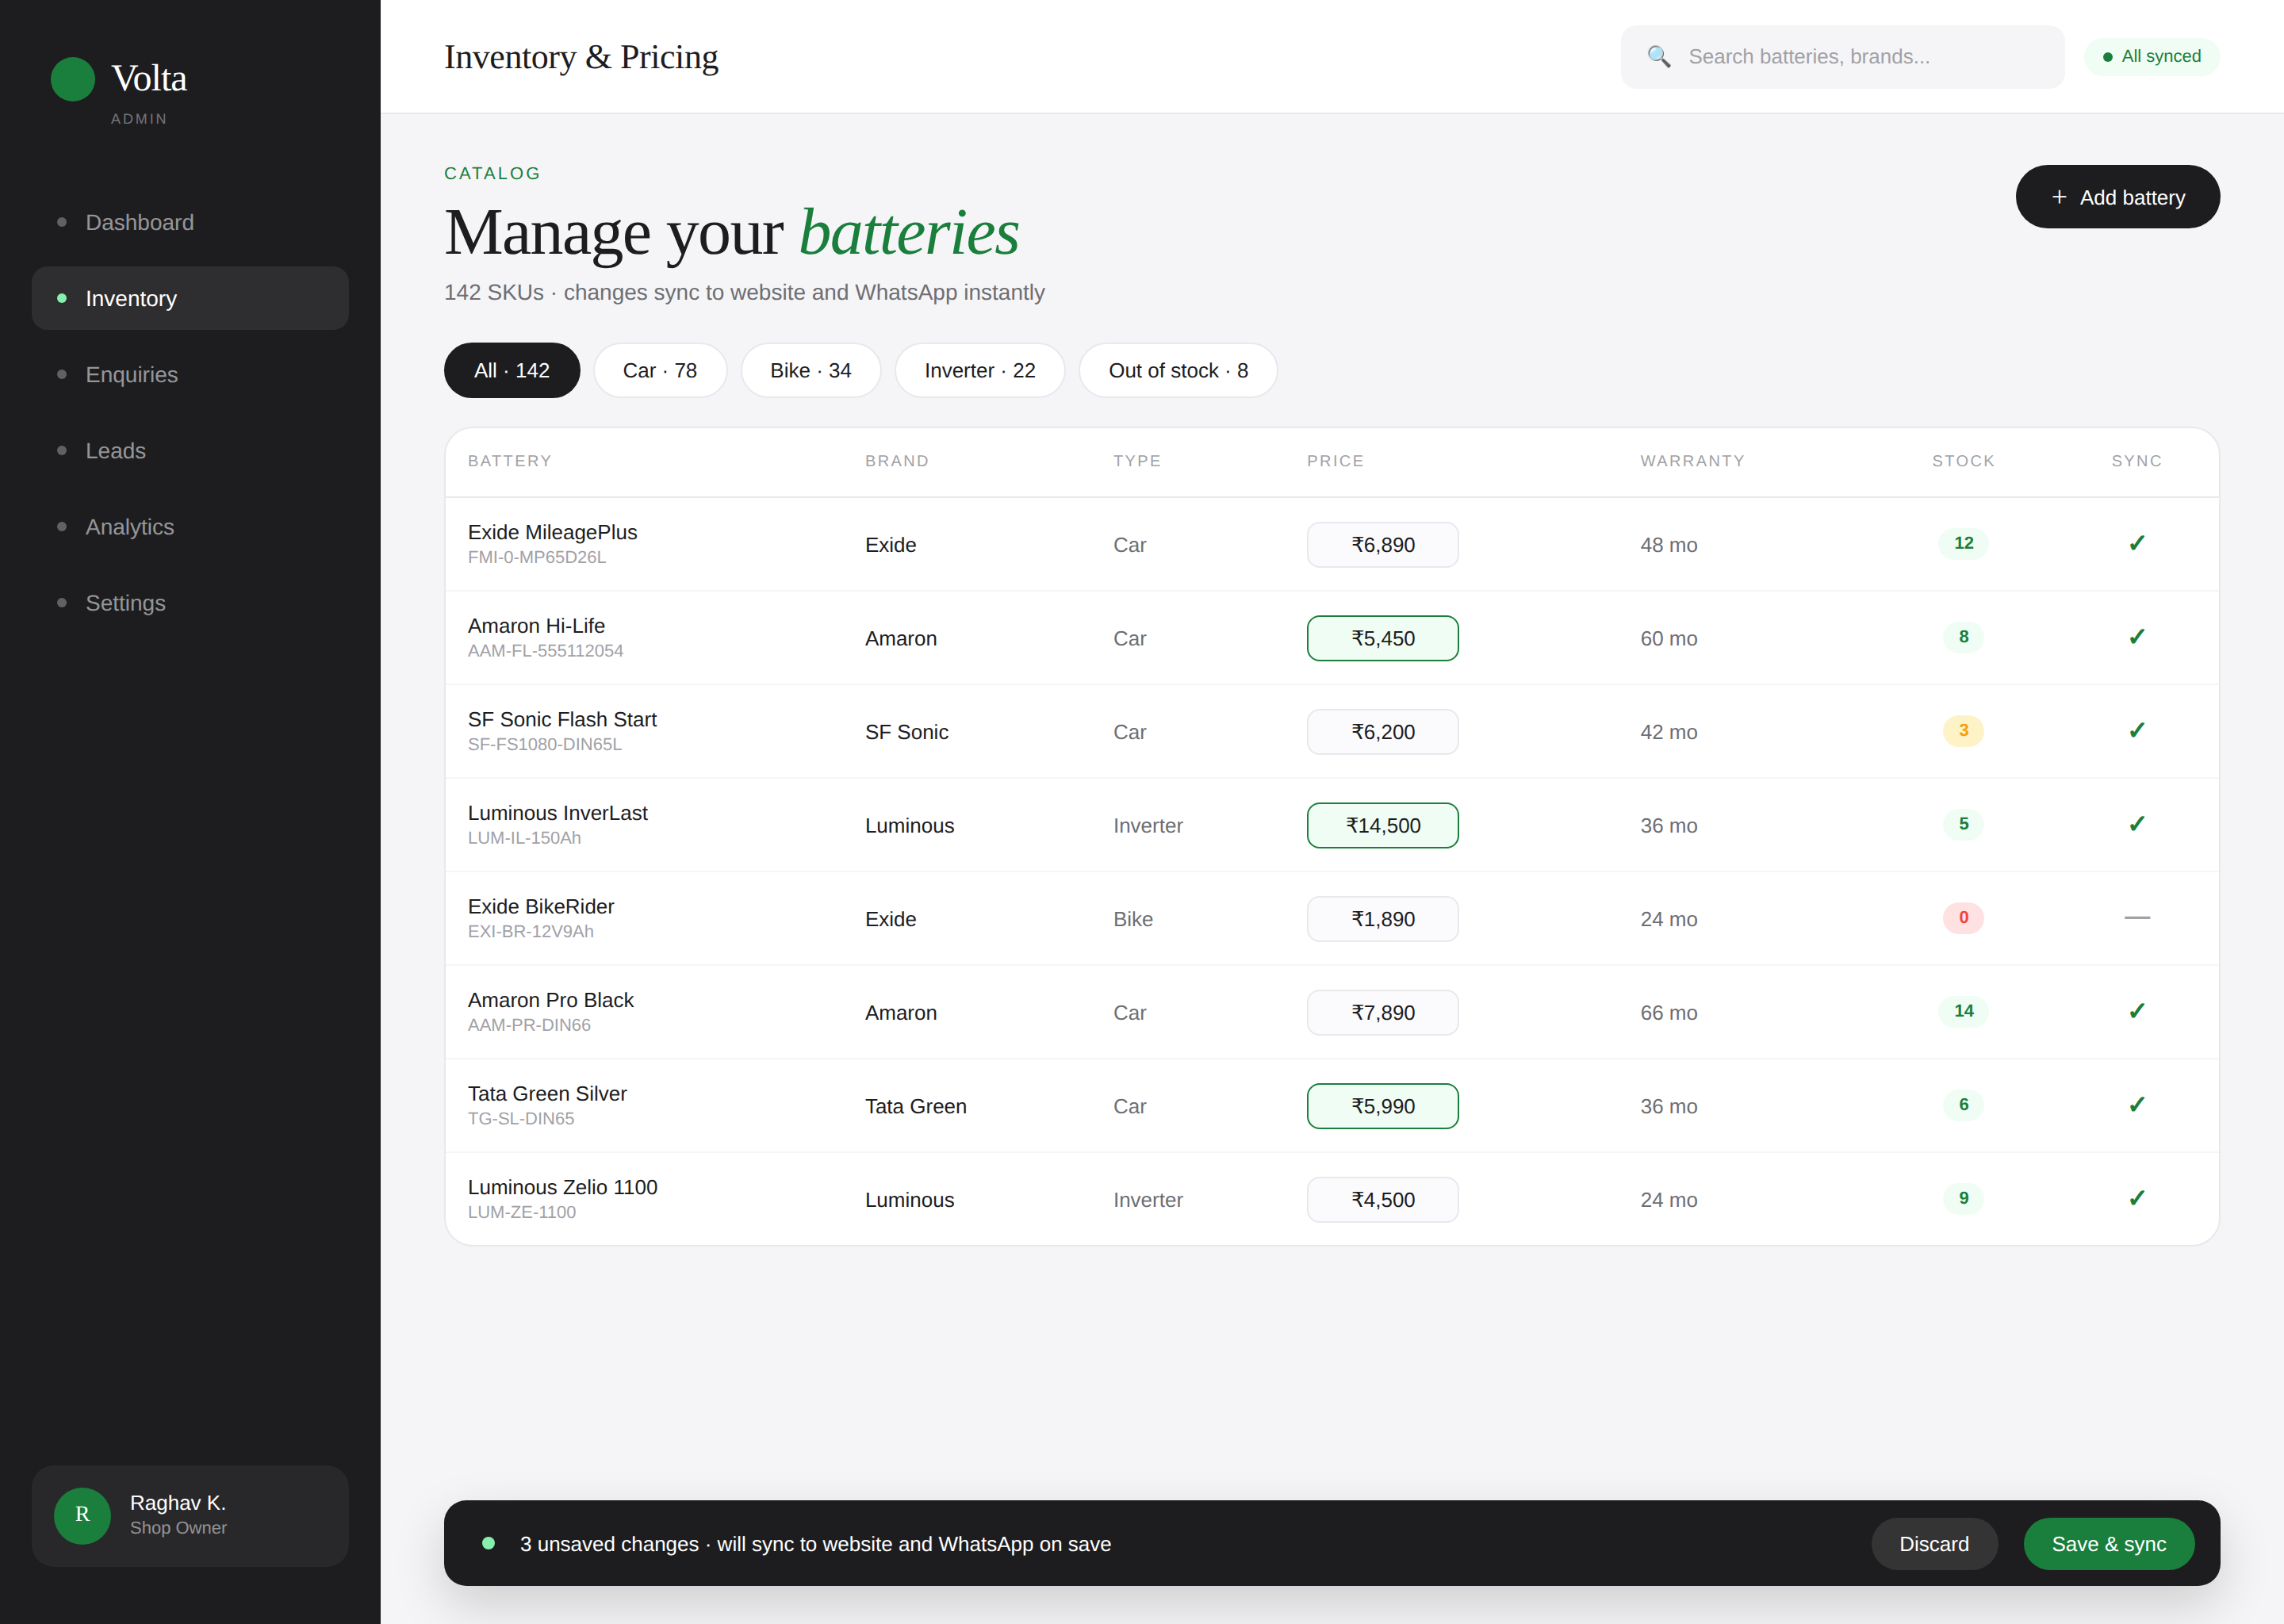Image resolution: width=2284 pixels, height=1624 pixels.
Task: Edit price ₹14,500 for Luminous InverLast
Action: point(1383,825)
